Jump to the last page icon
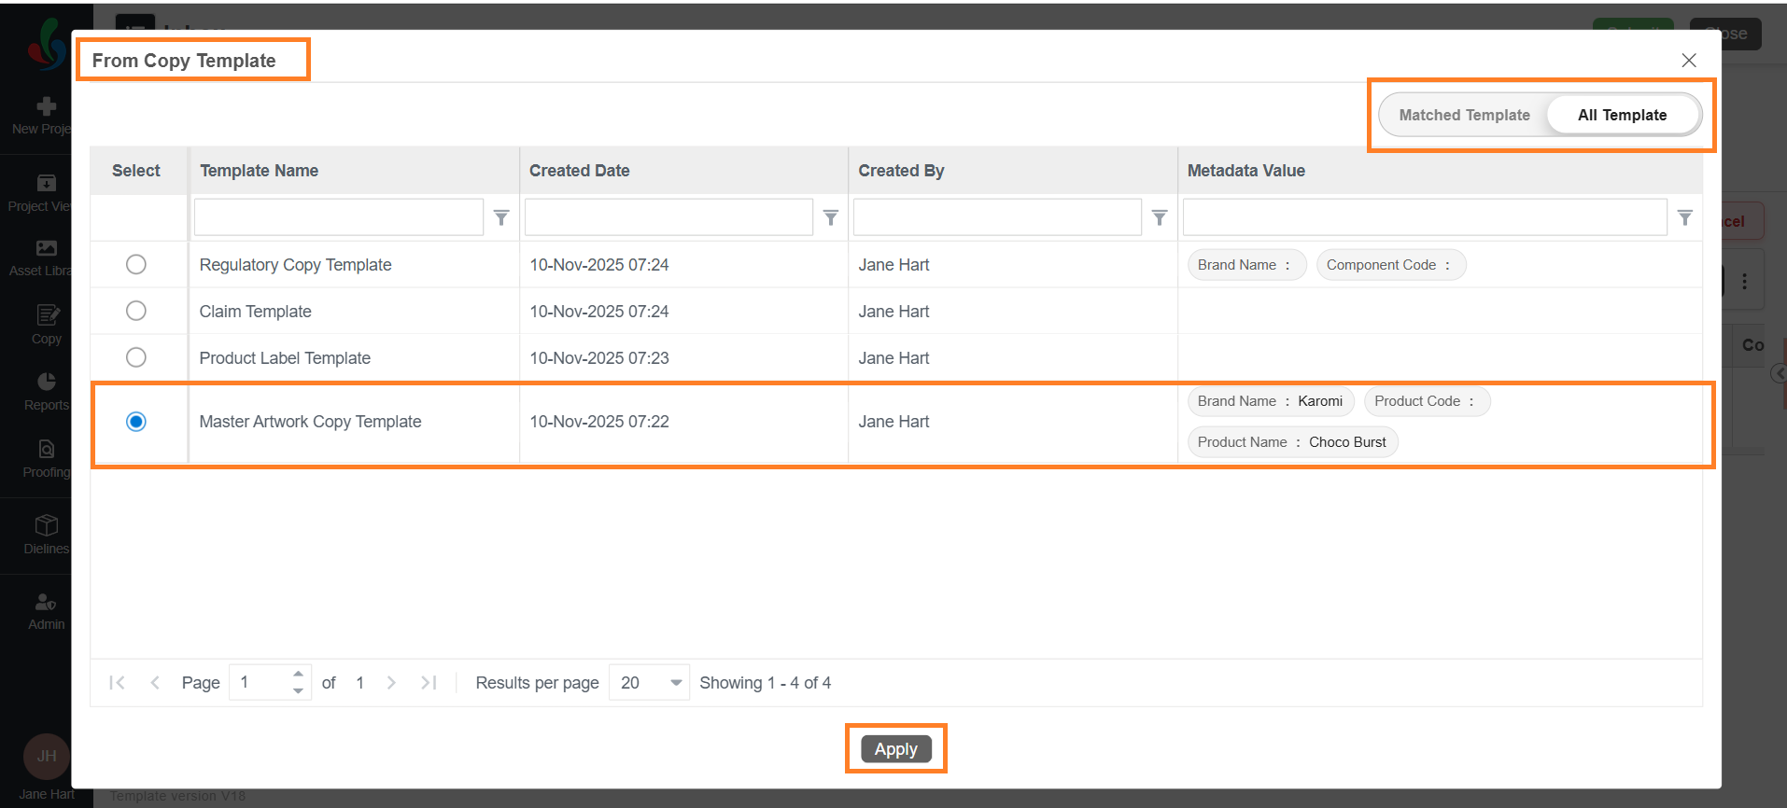Screen dimensions: 1787x808 (429, 683)
